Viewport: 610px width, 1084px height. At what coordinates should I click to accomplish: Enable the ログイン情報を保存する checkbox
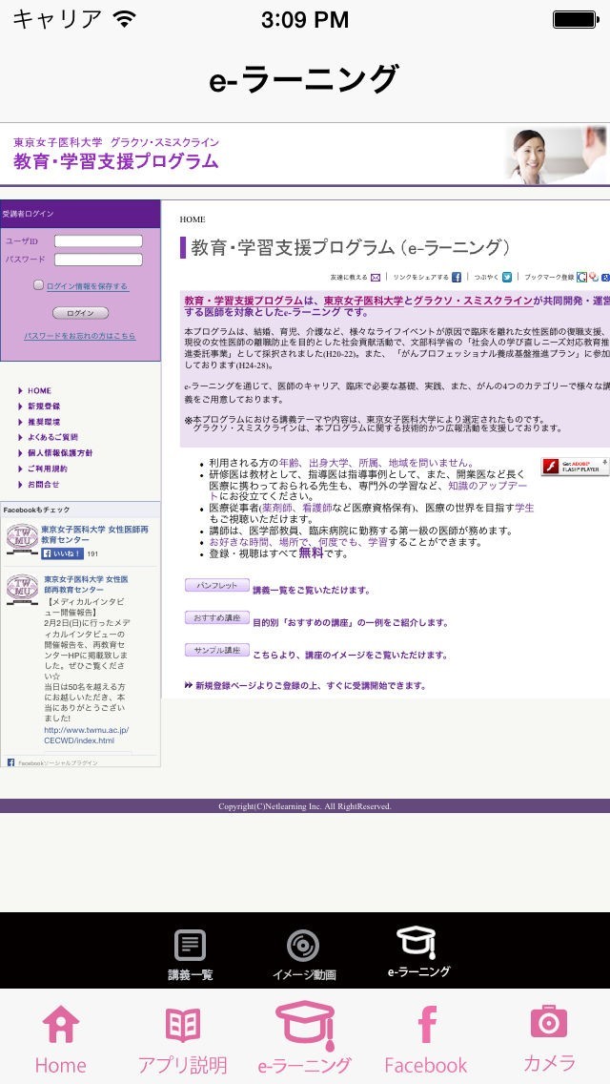(39, 285)
